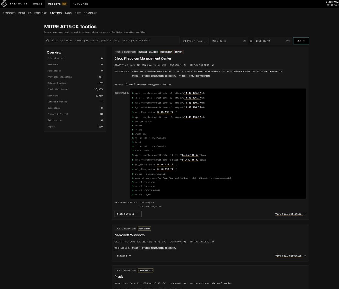Image resolution: width=339 pixels, height=289 pixels.
Task: Click T1027.010 Command Obfuscation technique chip
Action: pyautogui.click(x=151, y=71)
